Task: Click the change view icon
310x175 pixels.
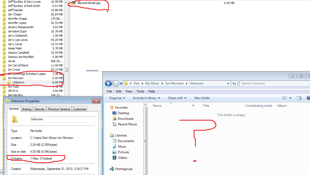Action: click(x=285, y=98)
